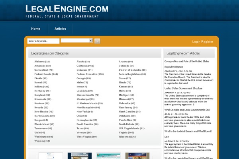
Task: Open the Wyoming (58) category
Action: 42,141
